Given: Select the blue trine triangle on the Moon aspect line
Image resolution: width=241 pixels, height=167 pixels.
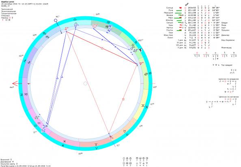Looking at the screenshot, I should tap(57, 78).
